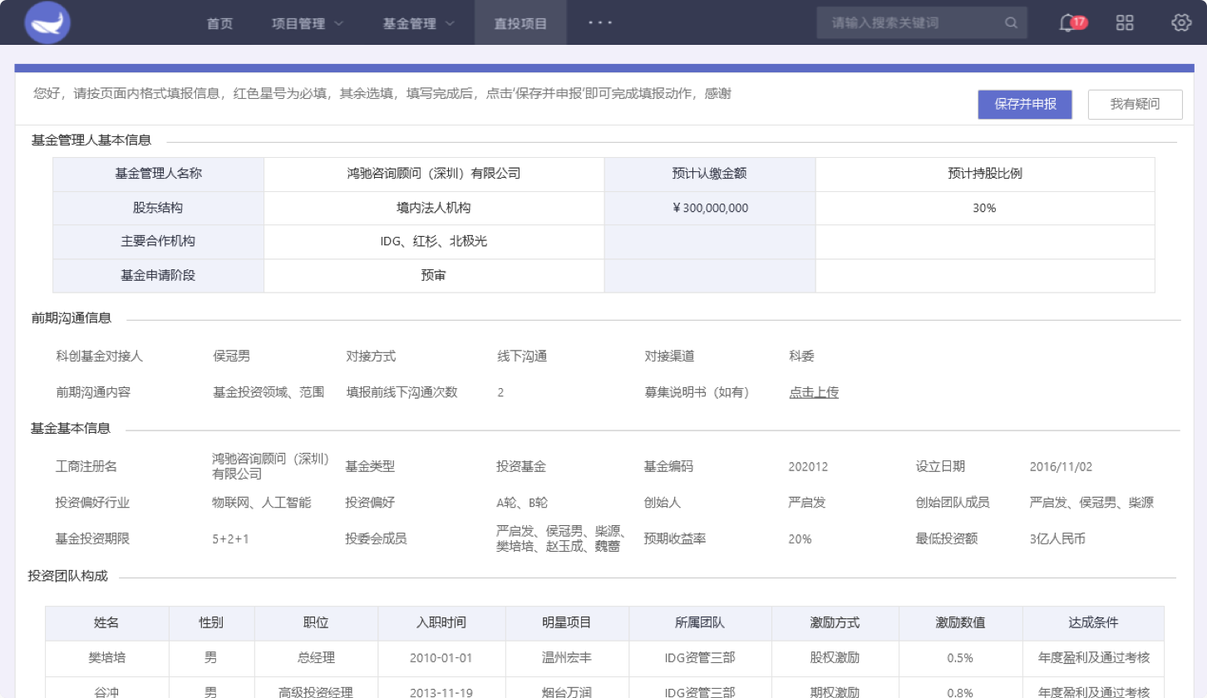Viewport: 1207px width, 698px height.
Task: Select the 谷冲 name cell
Action: tap(106, 688)
